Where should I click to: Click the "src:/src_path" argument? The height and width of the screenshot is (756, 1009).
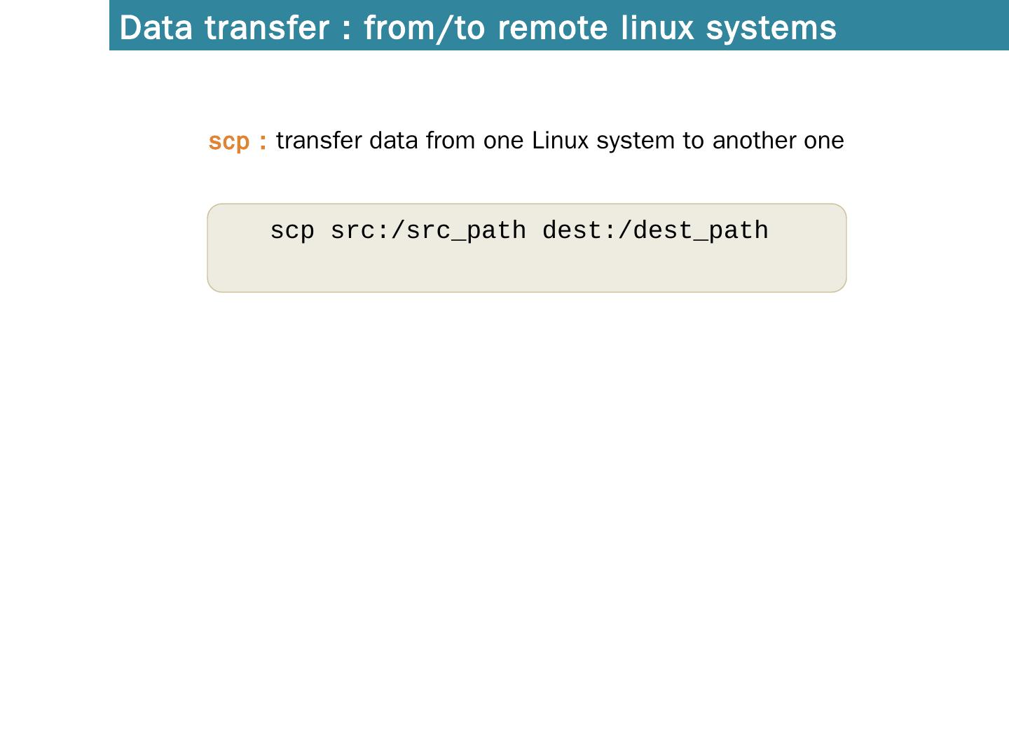428,230
